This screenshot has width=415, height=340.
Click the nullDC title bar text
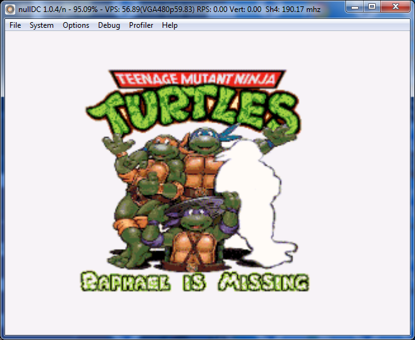coord(170,9)
